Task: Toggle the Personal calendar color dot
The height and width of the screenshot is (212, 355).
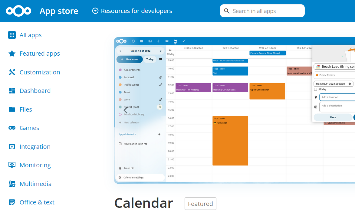Action: [120, 77]
